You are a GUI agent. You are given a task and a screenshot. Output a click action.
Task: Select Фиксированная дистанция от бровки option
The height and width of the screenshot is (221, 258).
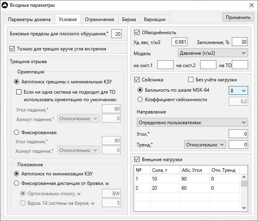click(x=17, y=183)
